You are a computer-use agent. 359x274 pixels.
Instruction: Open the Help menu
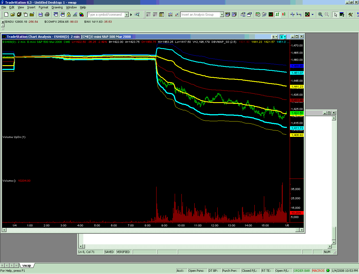83,7
